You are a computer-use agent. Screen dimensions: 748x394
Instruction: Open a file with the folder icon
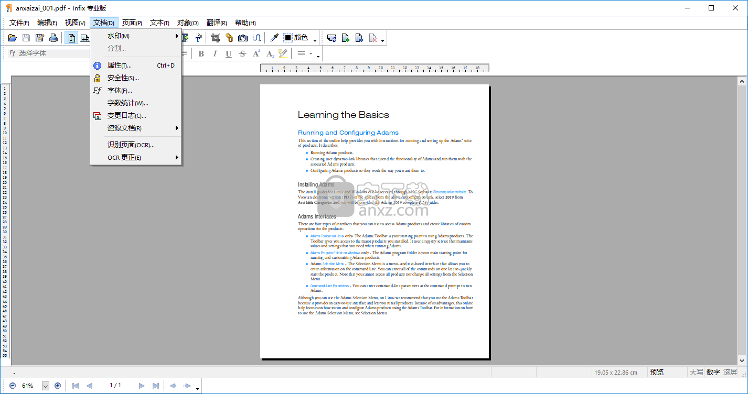tap(13, 38)
